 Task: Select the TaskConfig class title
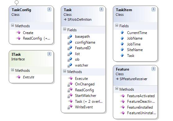21,10
